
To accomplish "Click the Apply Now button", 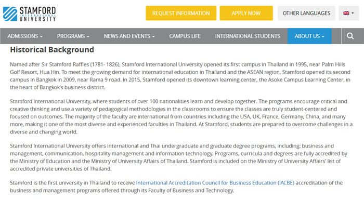I will coord(246,13).
